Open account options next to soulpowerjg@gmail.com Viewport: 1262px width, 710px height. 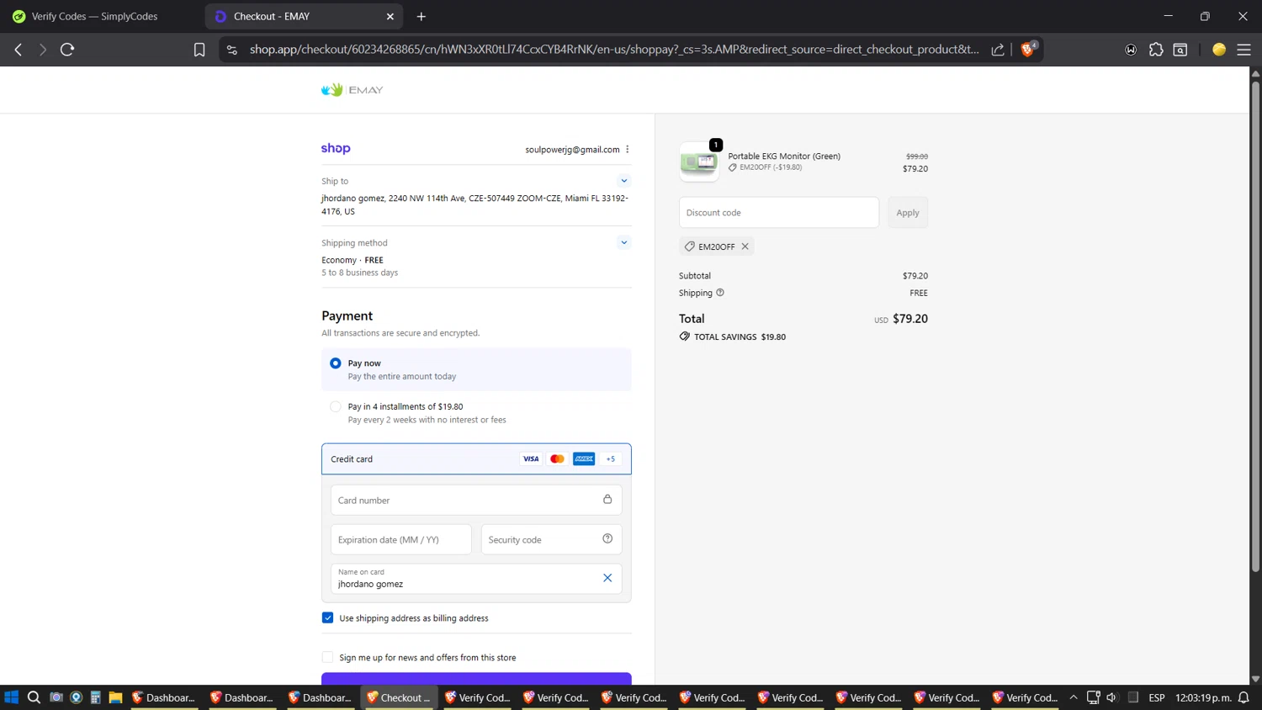pos(628,150)
